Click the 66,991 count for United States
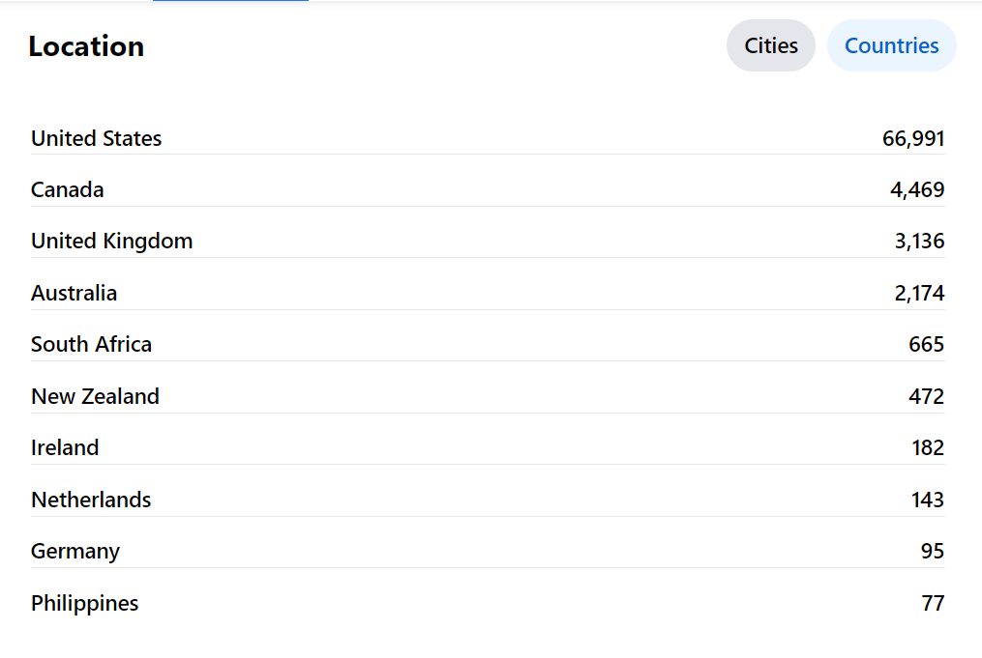982x658 pixels. click(x=912, y=138)
